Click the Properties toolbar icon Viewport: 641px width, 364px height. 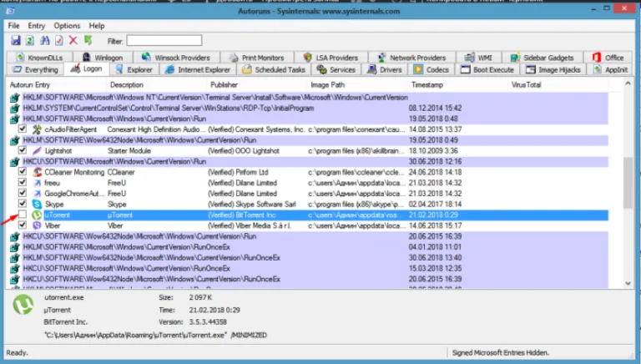(x=59, y=40)
